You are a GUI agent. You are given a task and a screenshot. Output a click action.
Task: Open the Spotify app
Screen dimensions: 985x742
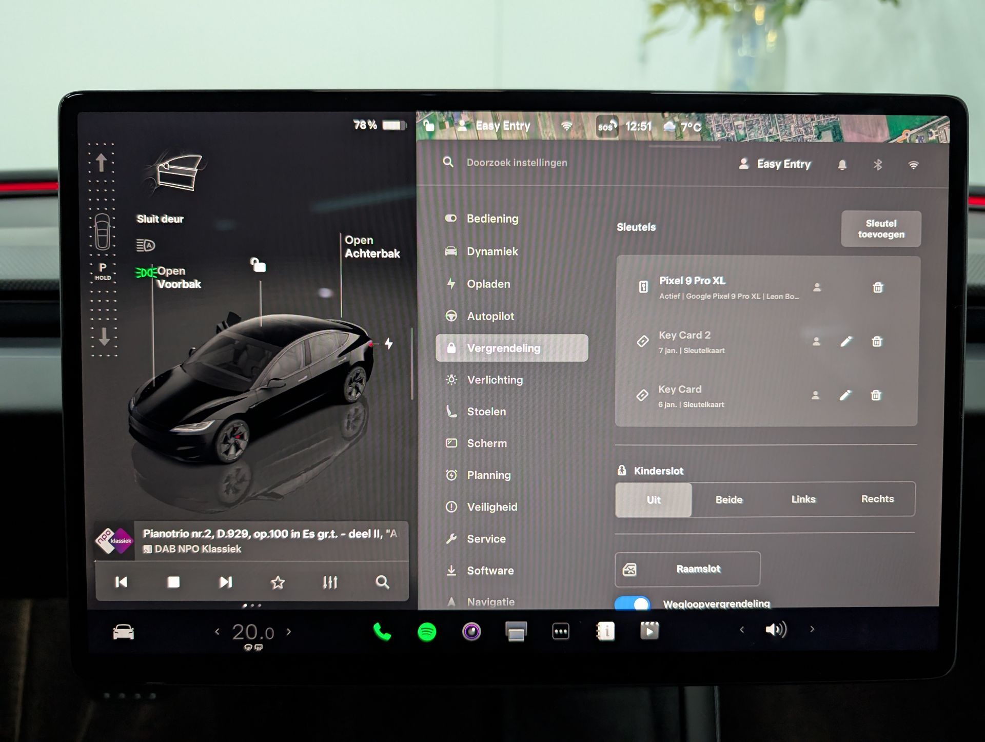click(427, 632)
